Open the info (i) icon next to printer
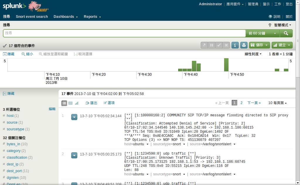 coord(235,45)
